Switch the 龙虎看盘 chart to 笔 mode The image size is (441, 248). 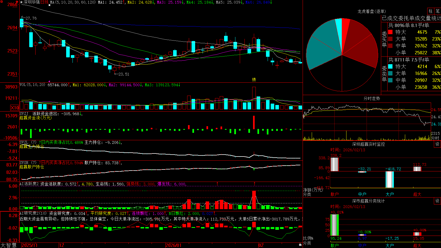[437, 11]
